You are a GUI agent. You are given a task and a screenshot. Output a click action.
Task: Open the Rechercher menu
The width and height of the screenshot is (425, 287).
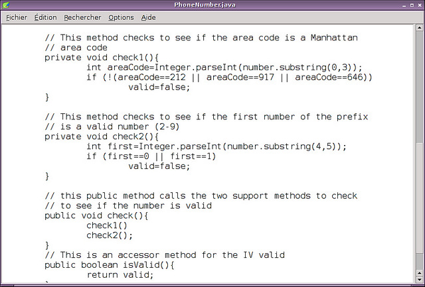point(83,17)
